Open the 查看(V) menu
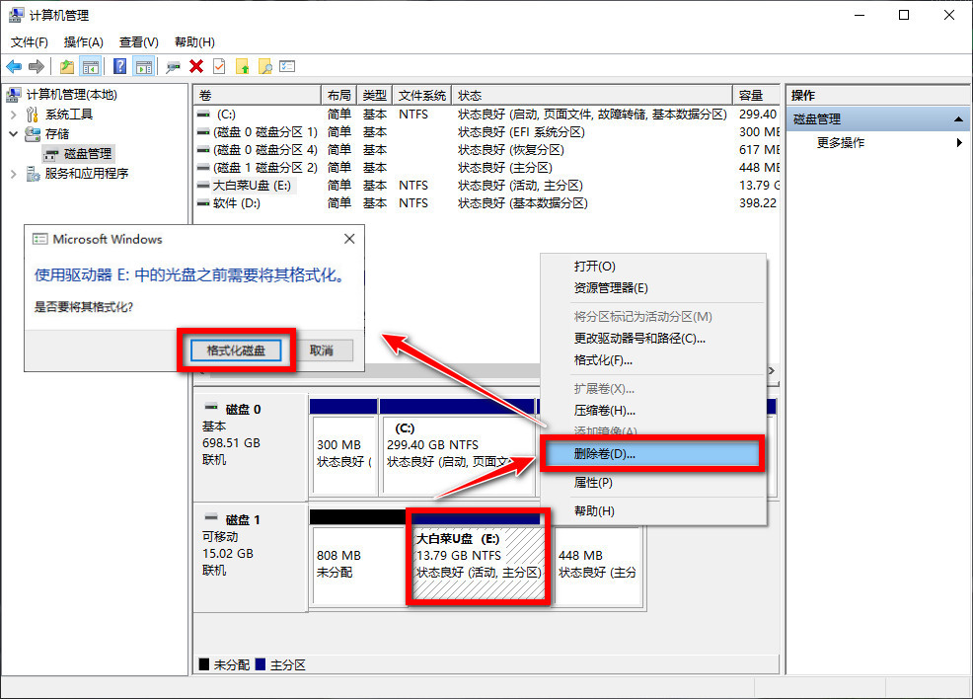 [138, 41]
